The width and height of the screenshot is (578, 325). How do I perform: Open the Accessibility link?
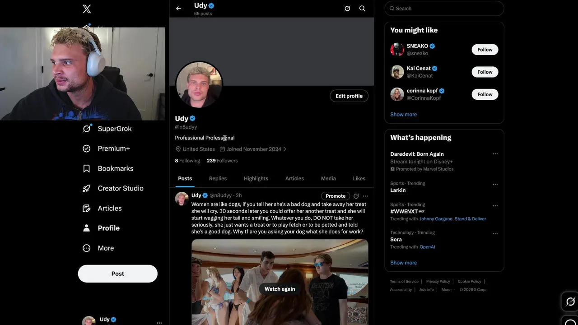tap(401, 290)
